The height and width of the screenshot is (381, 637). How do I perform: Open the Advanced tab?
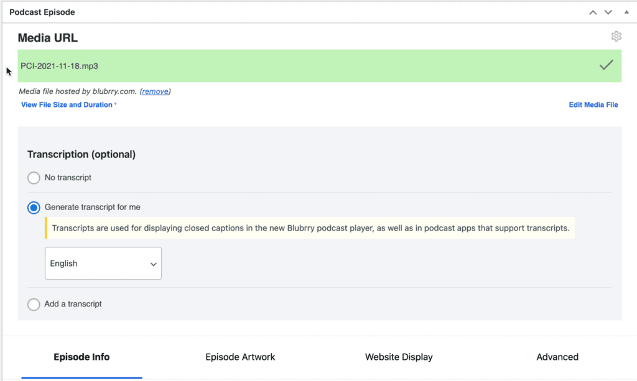557,357
